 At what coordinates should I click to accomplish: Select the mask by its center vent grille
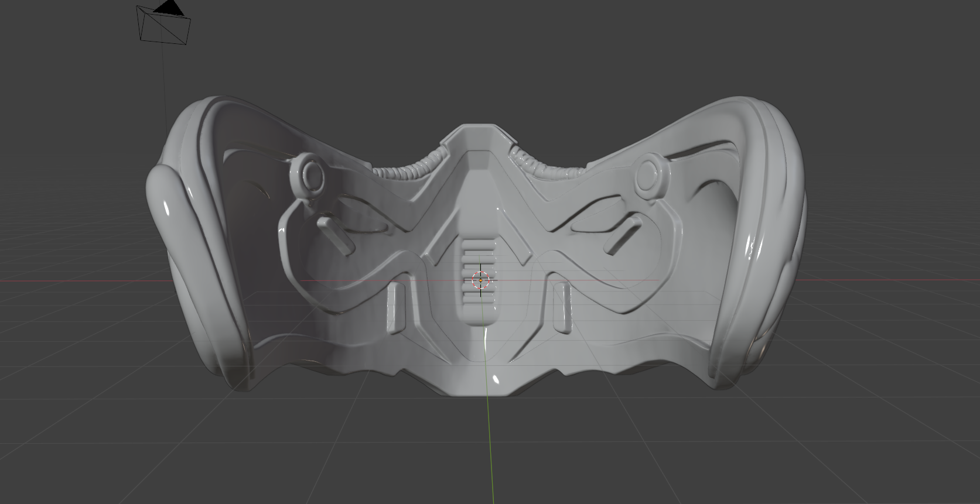coord(478,273)
